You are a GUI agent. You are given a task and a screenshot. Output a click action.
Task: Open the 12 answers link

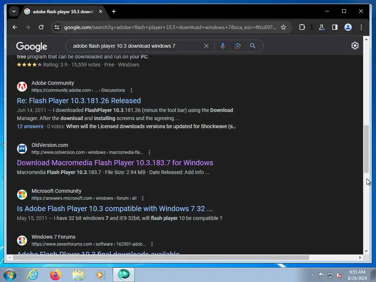pos(30,126)
